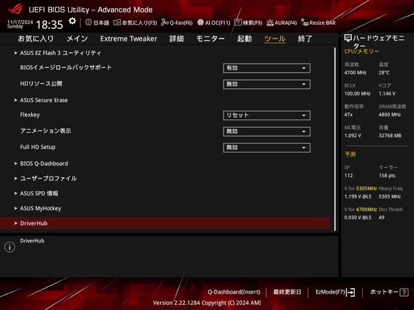Open AURA(F4) lighting icon
The width and height of the screenshot is (414, 310).
(x=270, y=23)
